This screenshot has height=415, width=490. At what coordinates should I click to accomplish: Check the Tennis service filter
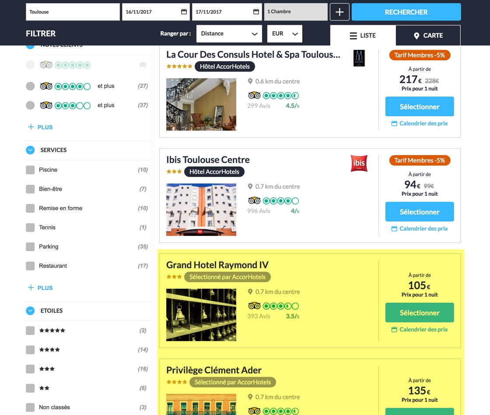pyautogui.click(x=30, y=228)
